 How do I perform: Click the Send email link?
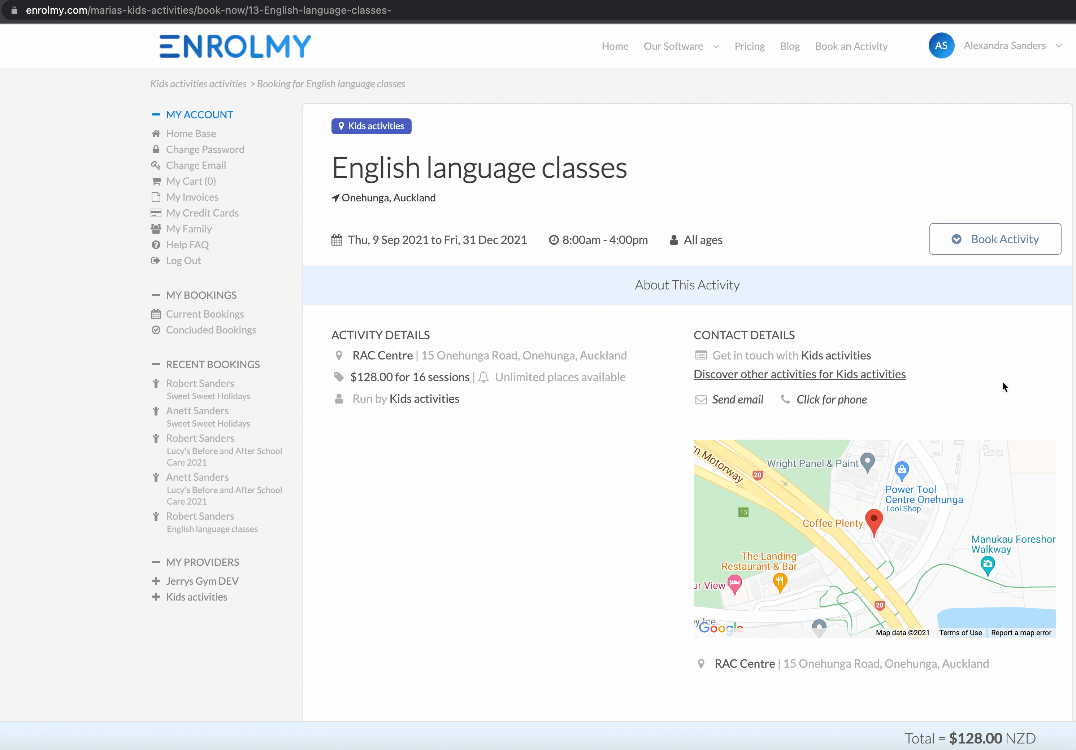[738, 400]
